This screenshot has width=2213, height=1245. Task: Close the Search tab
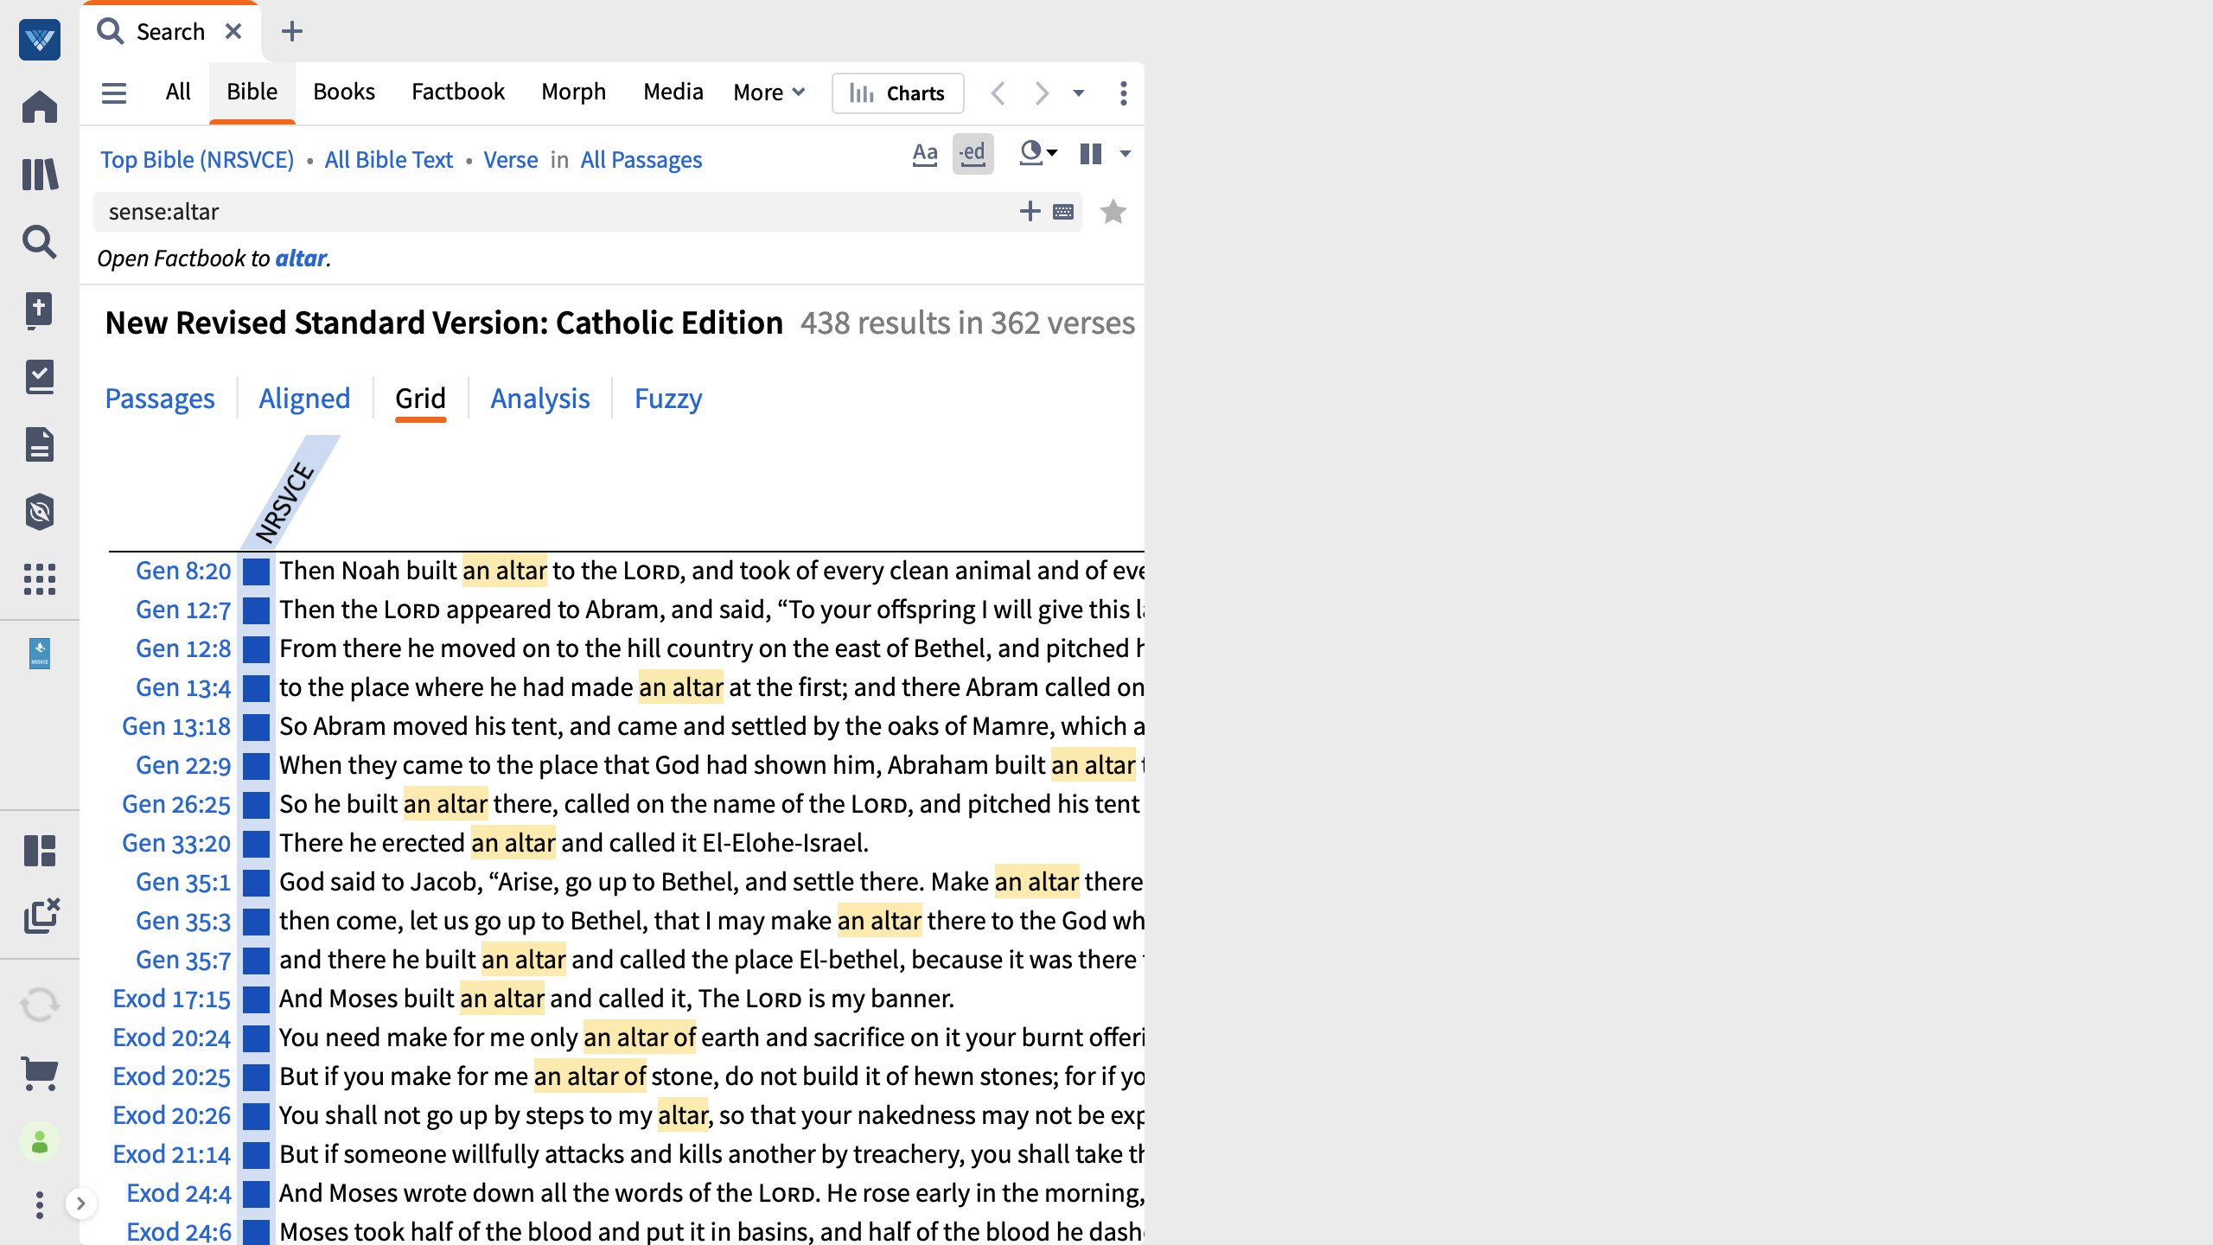(x=233, y=32)
